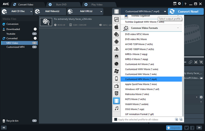Select the 'all' profiles category icon
The image size is (205, 131).
[116, 19]
